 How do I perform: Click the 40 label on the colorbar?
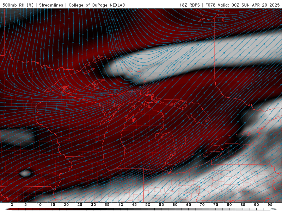click(x=121, y=205)
